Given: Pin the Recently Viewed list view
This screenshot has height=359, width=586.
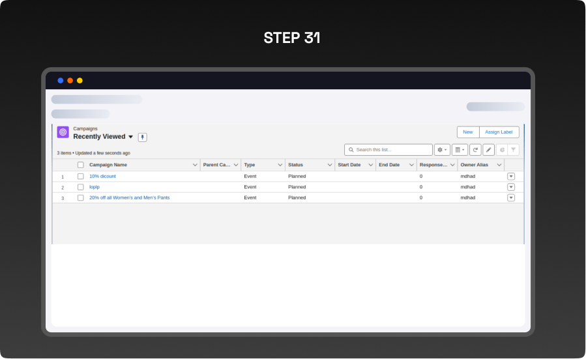Looking at the screenshot, I should [x=142, y=137].
